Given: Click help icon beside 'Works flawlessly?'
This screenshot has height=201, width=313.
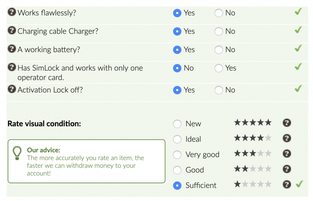Looking at the screenshot, I should (x=12, y=13).
